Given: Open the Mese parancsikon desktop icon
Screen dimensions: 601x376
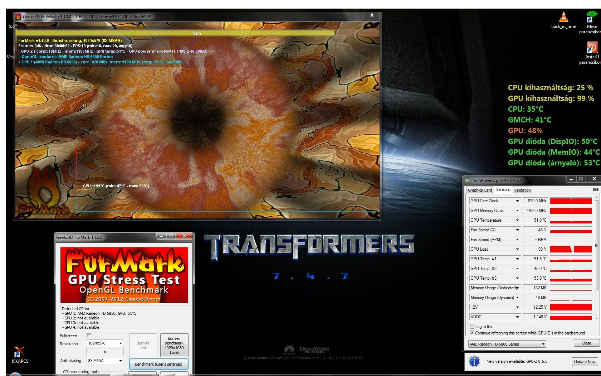Looking at the screenshot, I should 592,22.
